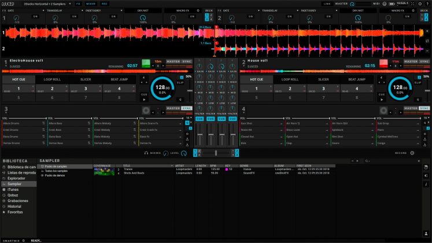This screenshot has height=243, width=432.
Task: Click the LINK button in top bar
Action: pos(327,4)
